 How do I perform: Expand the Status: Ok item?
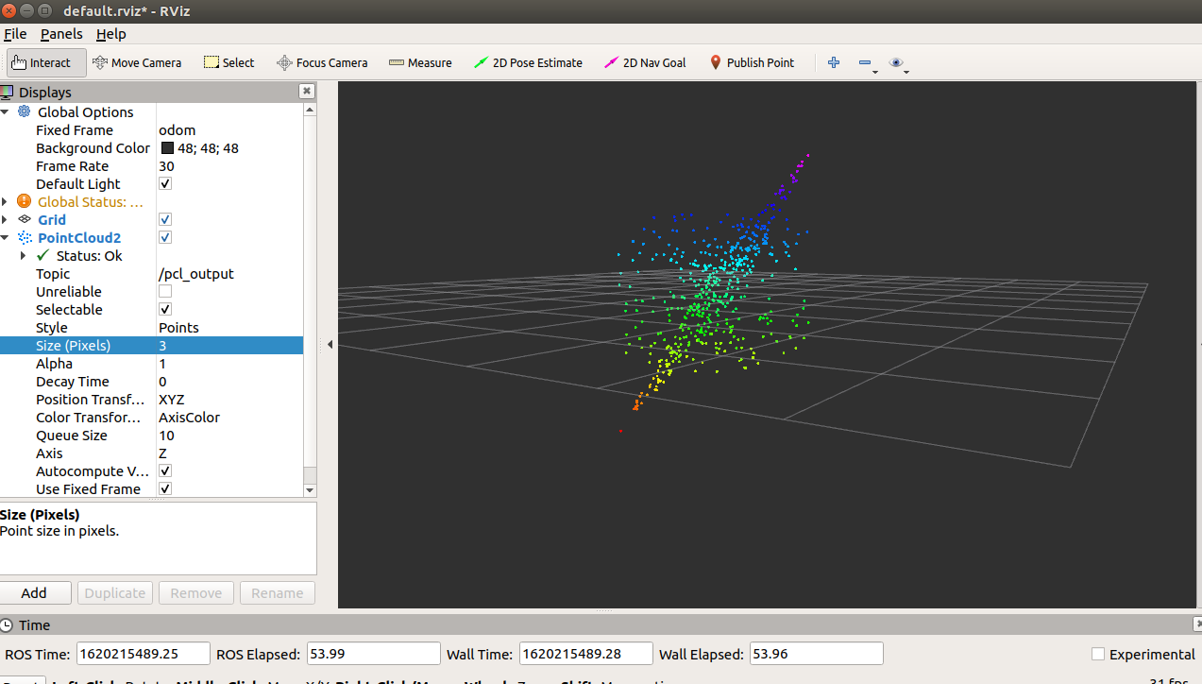23,255
